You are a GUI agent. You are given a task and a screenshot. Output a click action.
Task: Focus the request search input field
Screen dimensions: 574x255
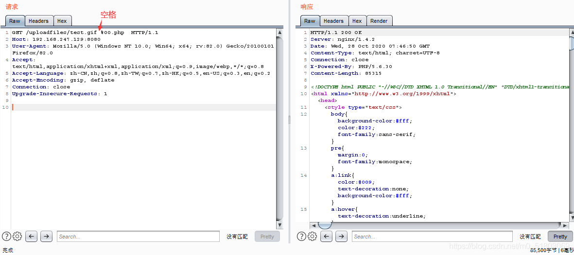pyautogui.click(x=138, y=237)
